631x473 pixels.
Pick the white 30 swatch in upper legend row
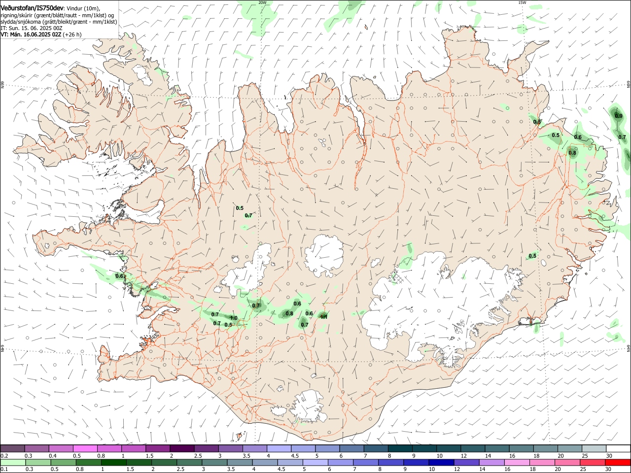[x=618, y=448]
